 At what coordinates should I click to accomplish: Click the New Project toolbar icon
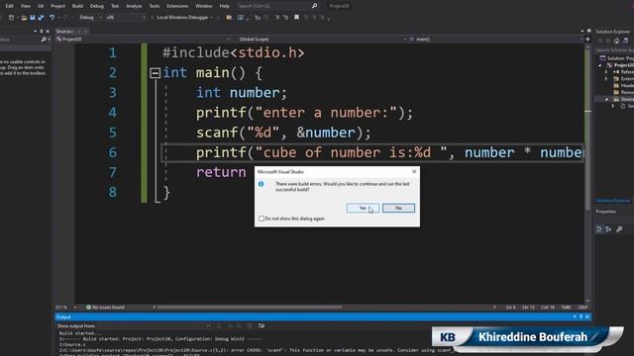(x=11, y=18)
